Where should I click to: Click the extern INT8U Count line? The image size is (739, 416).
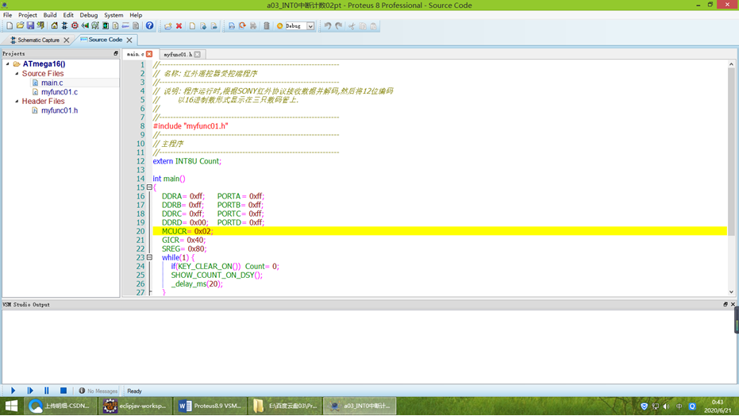click(x=187, y=161)
